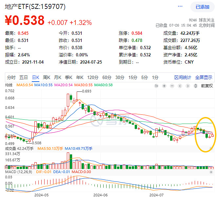Click the 涨停 value 0.584
The width and height of the screenshot is (217, 198).
pos(137,33)
